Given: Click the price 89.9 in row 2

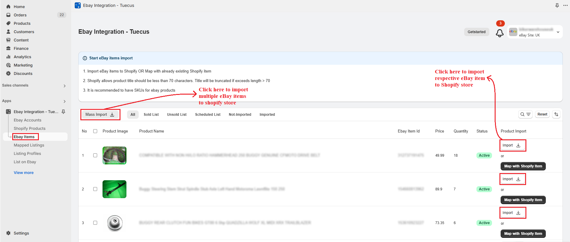Looking at the screenshot, I should [x=439, y=189].
